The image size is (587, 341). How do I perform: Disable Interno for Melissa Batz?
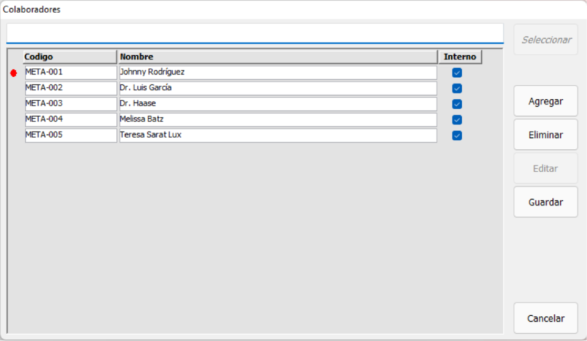457,120
